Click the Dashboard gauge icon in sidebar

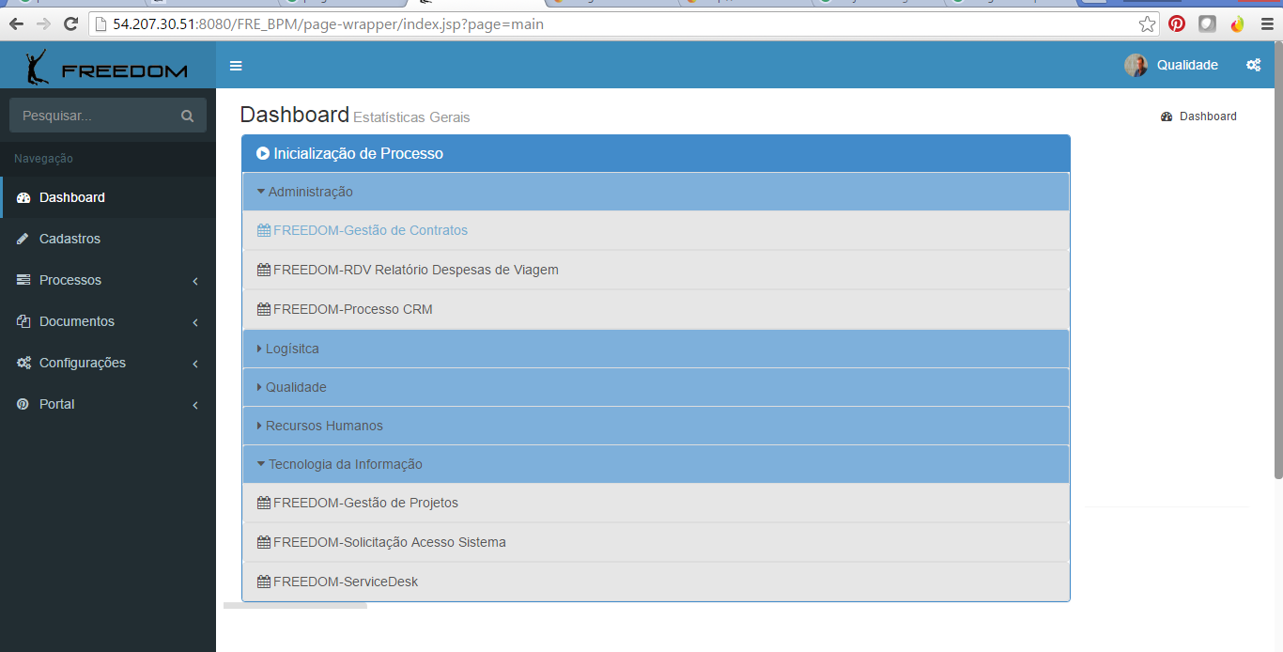coord(23,197)
